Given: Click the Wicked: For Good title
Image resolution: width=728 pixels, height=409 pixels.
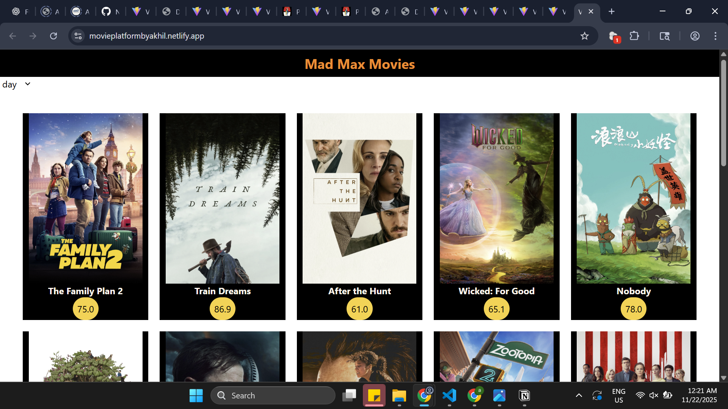Looking at the screenshot, I should click(496, 291).
